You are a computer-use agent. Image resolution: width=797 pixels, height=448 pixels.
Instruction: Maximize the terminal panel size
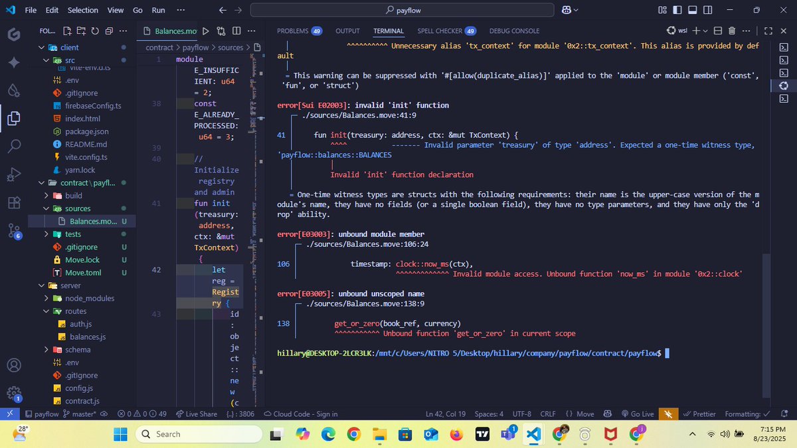(x=768, y=31)
